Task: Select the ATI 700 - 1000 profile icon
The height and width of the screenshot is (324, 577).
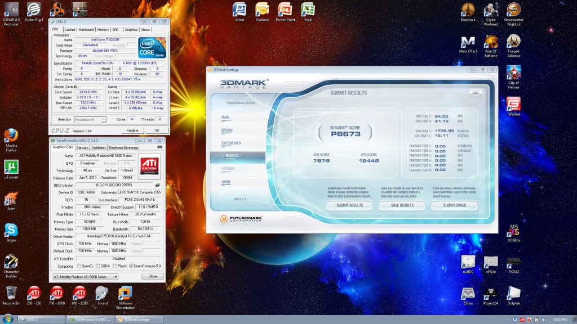Action: (57, 296)
